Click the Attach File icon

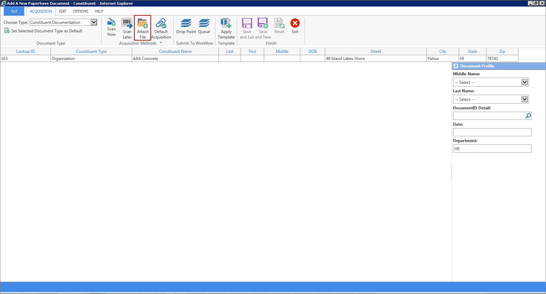point(142,24)
